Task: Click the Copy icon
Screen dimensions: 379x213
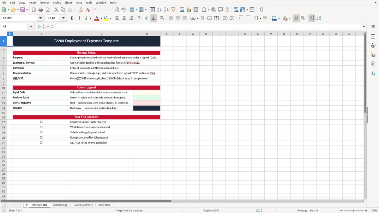Action: coord(63,10)
